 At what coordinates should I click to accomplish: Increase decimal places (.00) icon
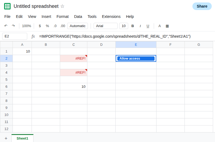pos(63,26)
